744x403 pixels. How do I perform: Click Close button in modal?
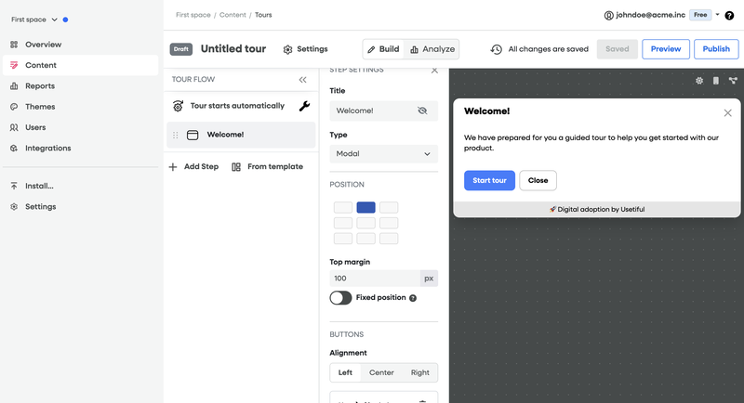538,180
